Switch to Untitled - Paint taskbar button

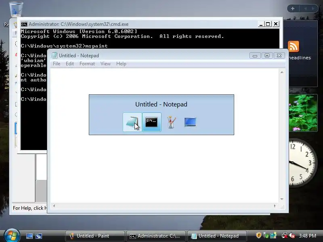click(95, 236)
